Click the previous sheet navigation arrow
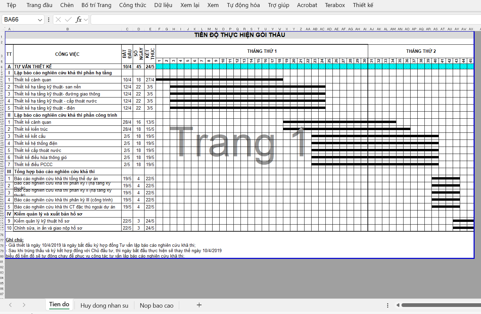 tap(10, 305)
